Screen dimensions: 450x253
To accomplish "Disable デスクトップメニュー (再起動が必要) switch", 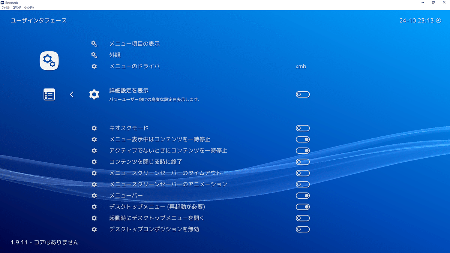I will click(x=303, y=207).
